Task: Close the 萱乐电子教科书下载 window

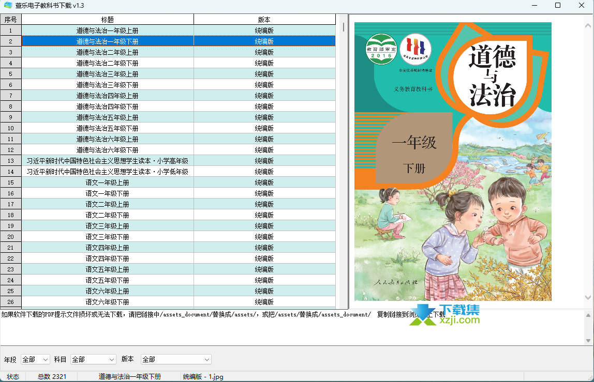Action: click(x=582, y=5)
